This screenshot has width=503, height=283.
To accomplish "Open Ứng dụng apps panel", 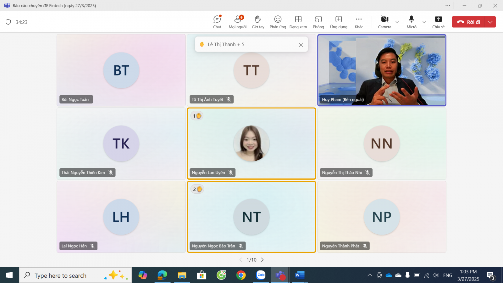I will pos(339,22).
